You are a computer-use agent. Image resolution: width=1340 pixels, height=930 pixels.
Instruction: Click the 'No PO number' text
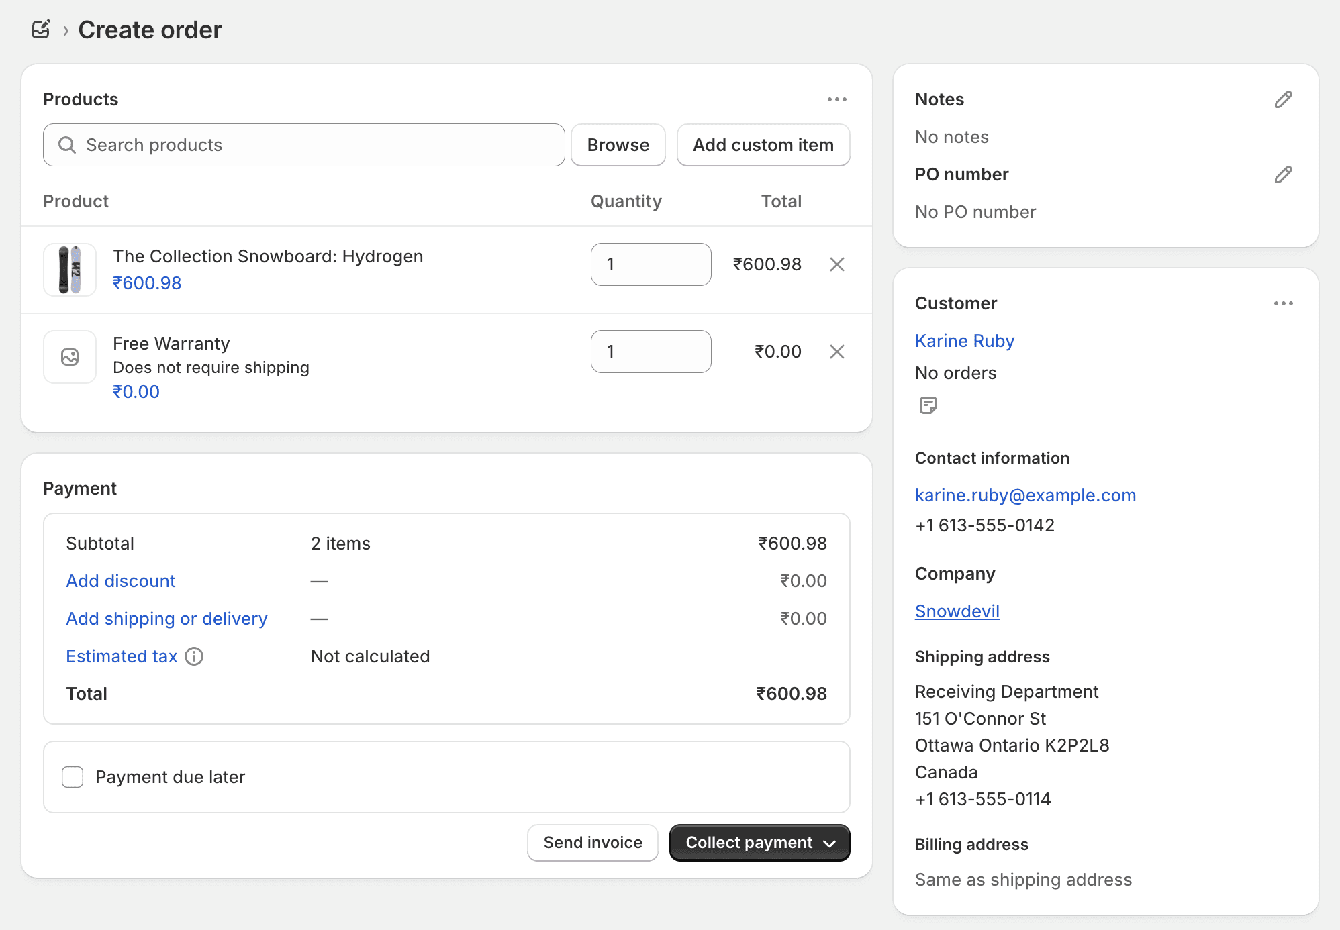[x=975, y=212]
